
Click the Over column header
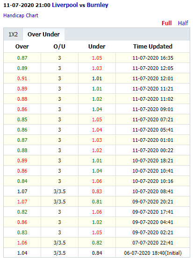(22, 47)
